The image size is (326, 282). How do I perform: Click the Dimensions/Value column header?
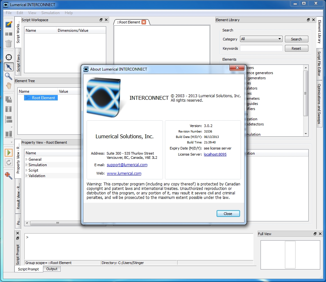81,30
